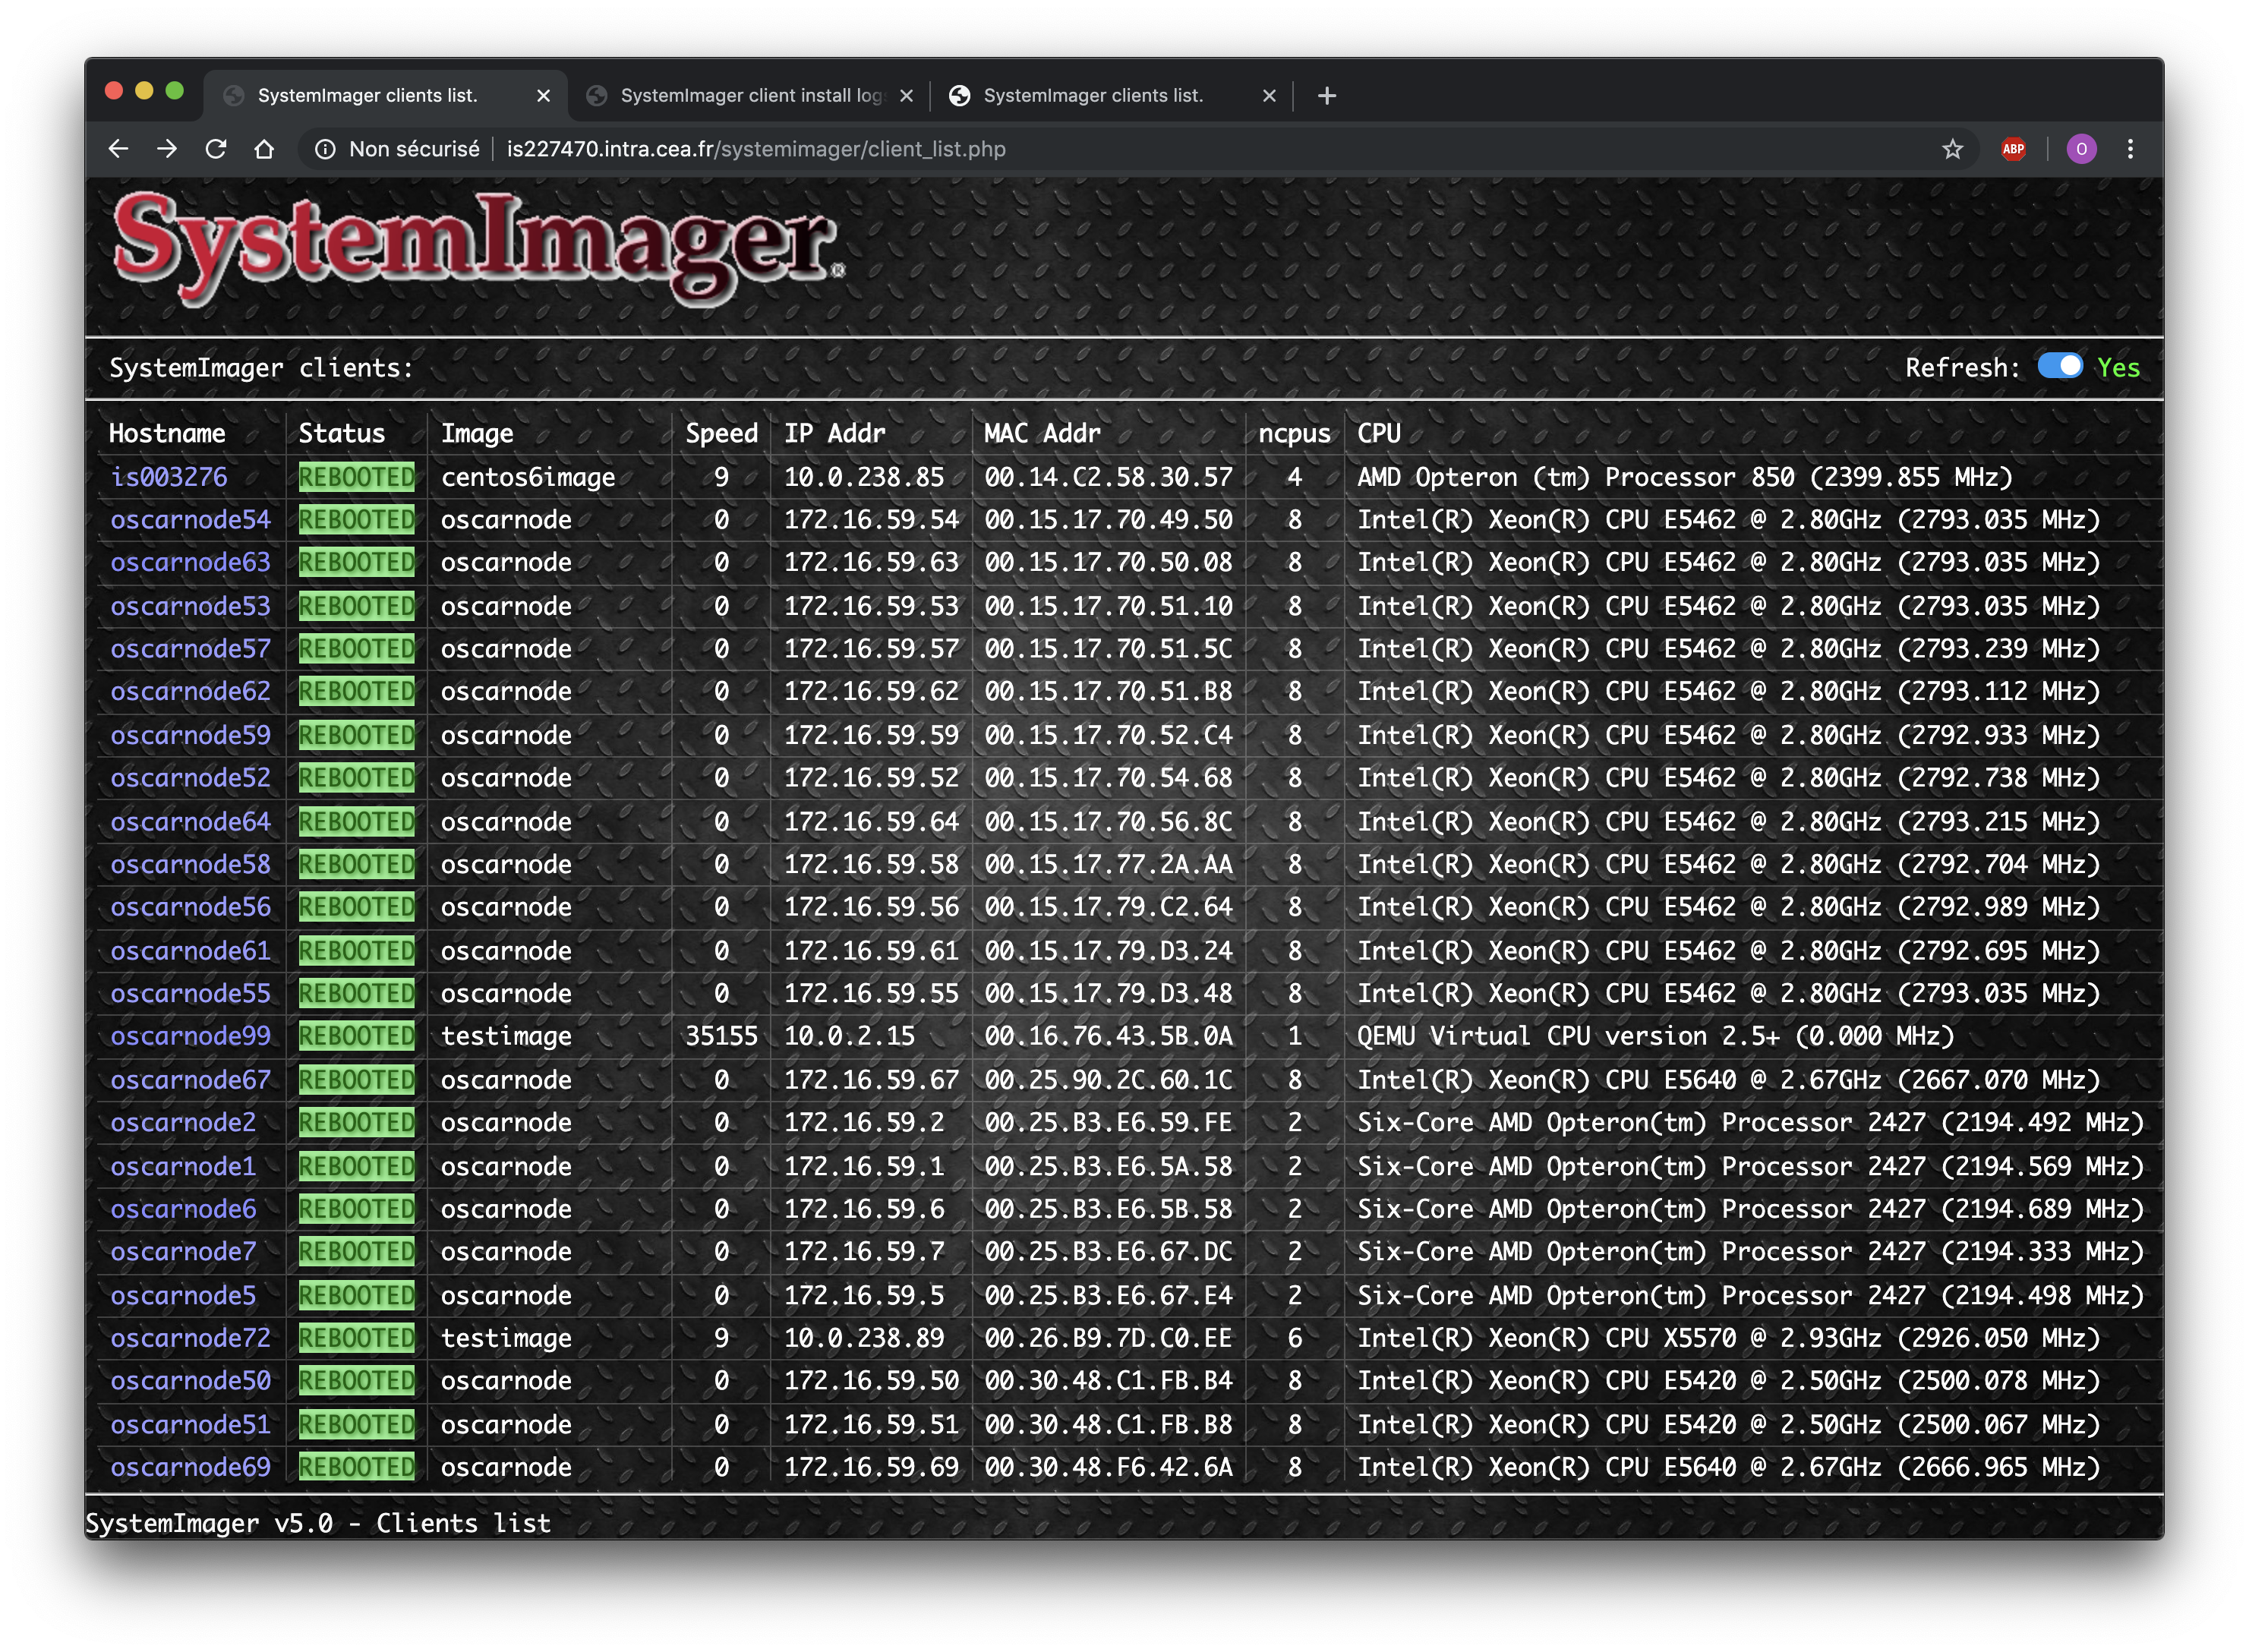Open the ABP Adblock Plus extension
2249x1652 pixels.
click(2013, 149)
